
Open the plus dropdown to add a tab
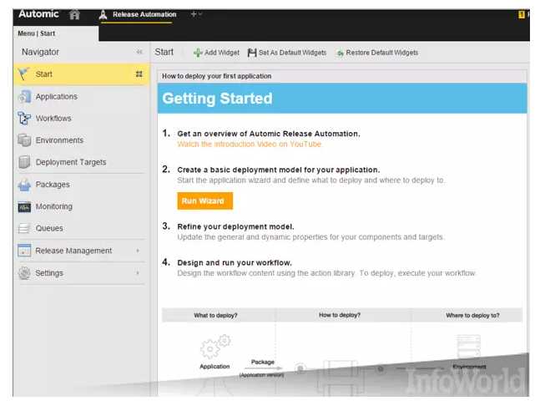pos(196,14)
